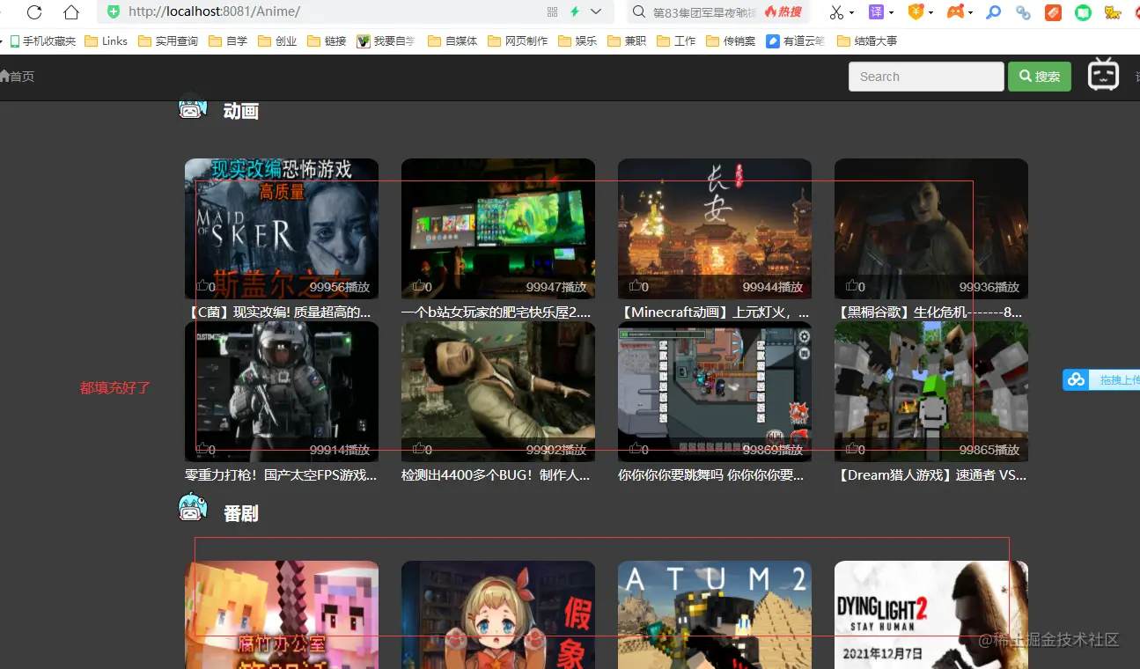The width and height of the screenshot is (1140, 669).
Task: Click the browser search box with magnifier
Action: point(718,12)
